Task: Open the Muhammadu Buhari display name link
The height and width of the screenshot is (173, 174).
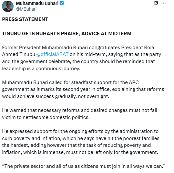Action: (37, 3)
